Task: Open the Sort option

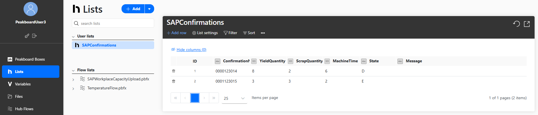Action: coord(249,33)
